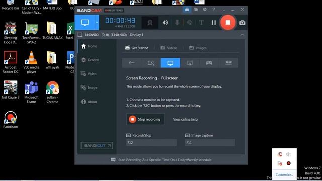The height and width of the screenshot is (181, 322).
Task: Select the Just Cause 2 desktop icon
Action: click(x=10, y=90)
